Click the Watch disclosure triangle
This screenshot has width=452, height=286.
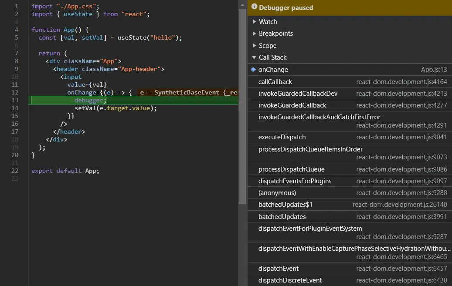point(255,21)
